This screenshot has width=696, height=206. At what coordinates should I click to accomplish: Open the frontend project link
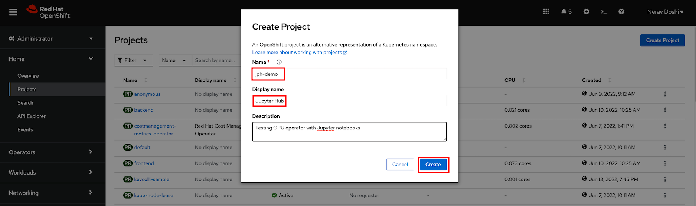(144, 163)
